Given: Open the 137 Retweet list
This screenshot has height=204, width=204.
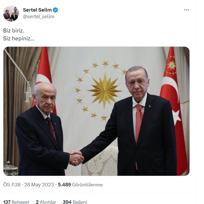Looking at the screenshot, I should (x=16, y=202).
